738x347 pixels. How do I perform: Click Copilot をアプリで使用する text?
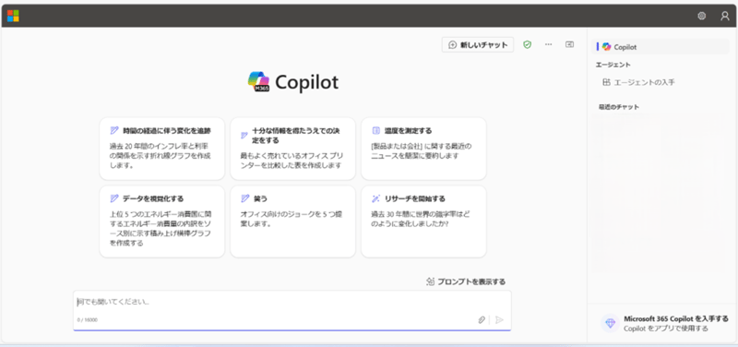click(x=665, y=329)
